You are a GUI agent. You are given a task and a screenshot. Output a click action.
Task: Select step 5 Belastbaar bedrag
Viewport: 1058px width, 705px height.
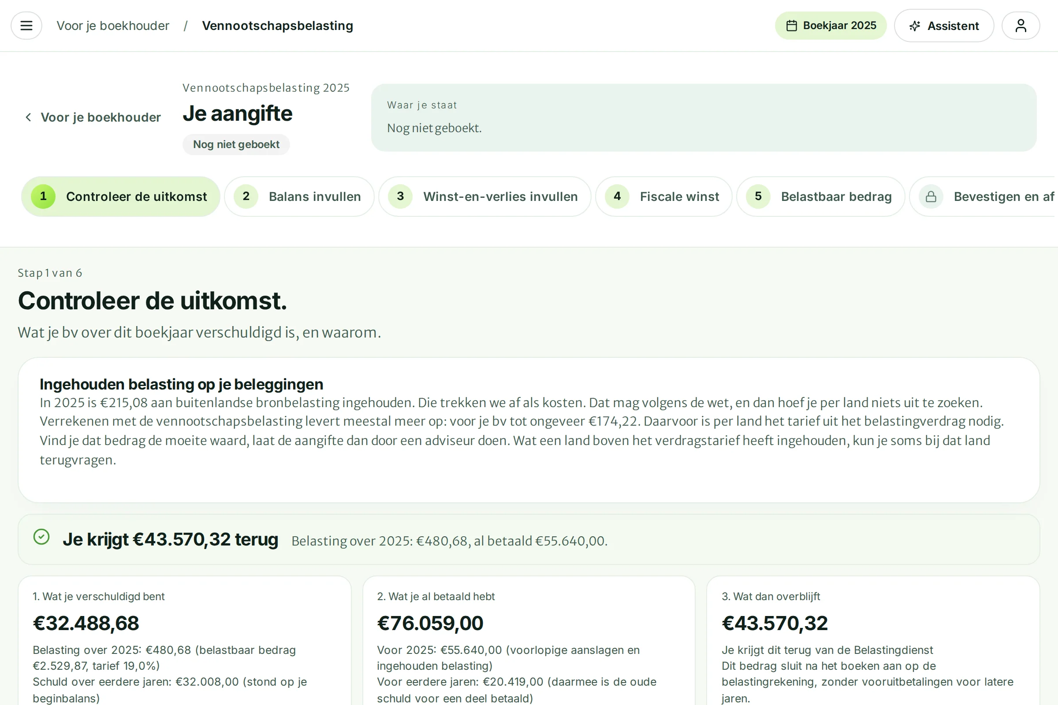(820, 197)
